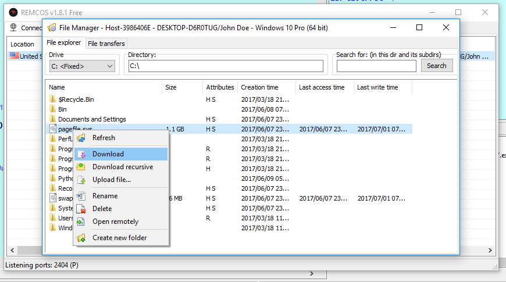Click the $Recycle.Bin folder name

(76, 99)
